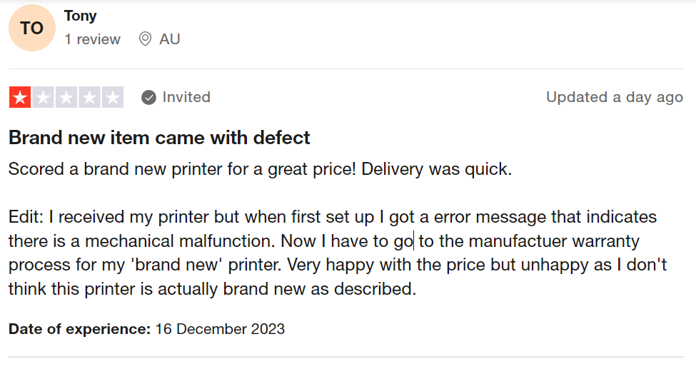696x369 pixels.
Task: Click the fourth grey rating star
Action: pos(90,97)
